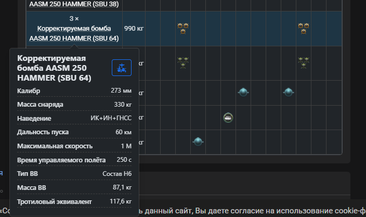The width and height of the screenshot is (366, 217).
Task: Click the blue guided-weapon icon in the tooltip header
Action: [122, 67]
